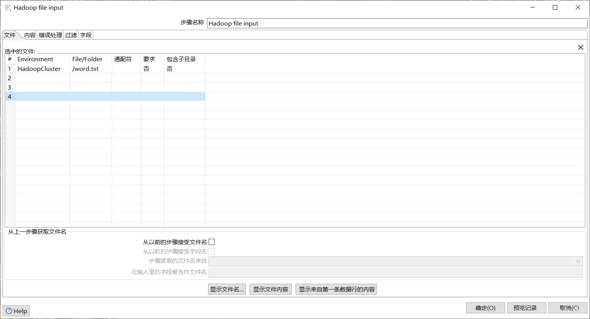The width and height of the screenshot is (590, 319).
Task: Click the 否 value under 要求
Action: [x=146, y=69]
